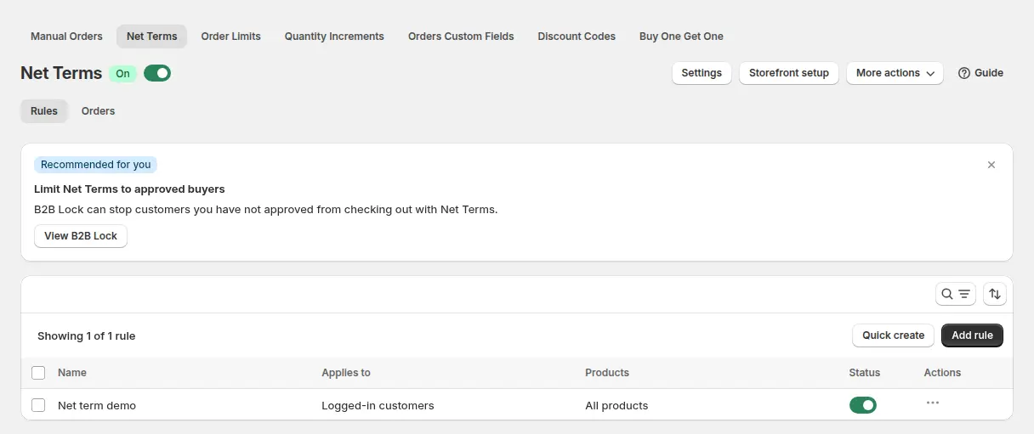This screenshot has height=434, width=1034.
Task: Go to the Order Limits tab
Action: click(231, 37)
